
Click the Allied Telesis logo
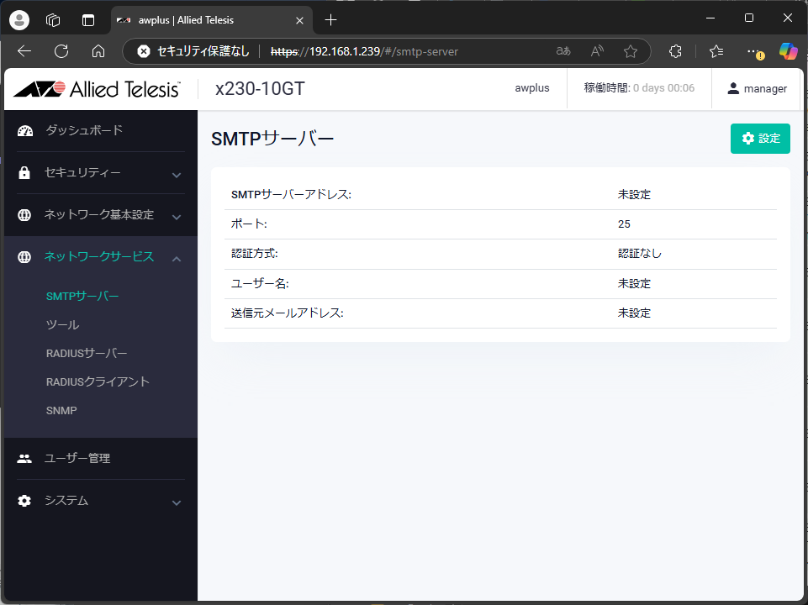pos(97,89)
